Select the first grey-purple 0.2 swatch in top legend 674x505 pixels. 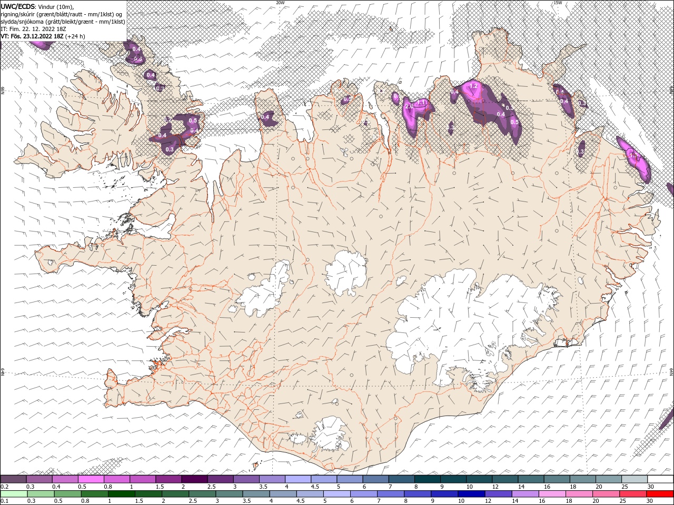pos(14,479)
